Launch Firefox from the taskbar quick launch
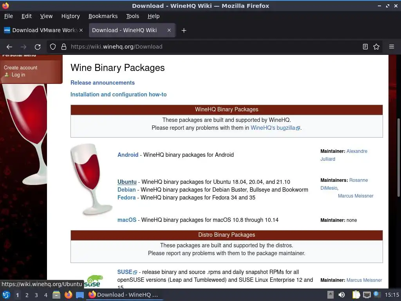Screen dimensions: 401x301 pos(68,295)
